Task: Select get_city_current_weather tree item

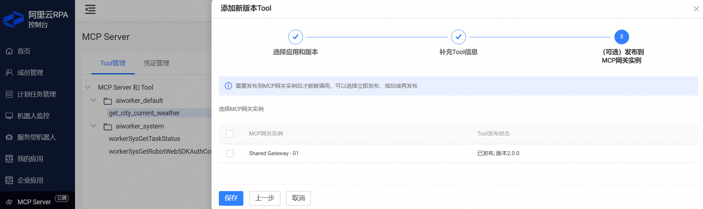Action: click(144, 113)
